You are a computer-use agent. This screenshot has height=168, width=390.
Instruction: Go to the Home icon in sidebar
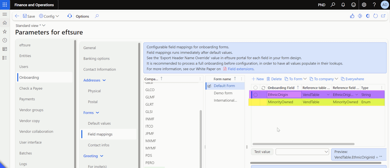click(x=5, y=23)
